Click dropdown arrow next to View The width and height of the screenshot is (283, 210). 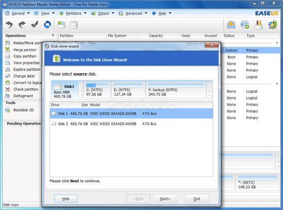[53, 13]
